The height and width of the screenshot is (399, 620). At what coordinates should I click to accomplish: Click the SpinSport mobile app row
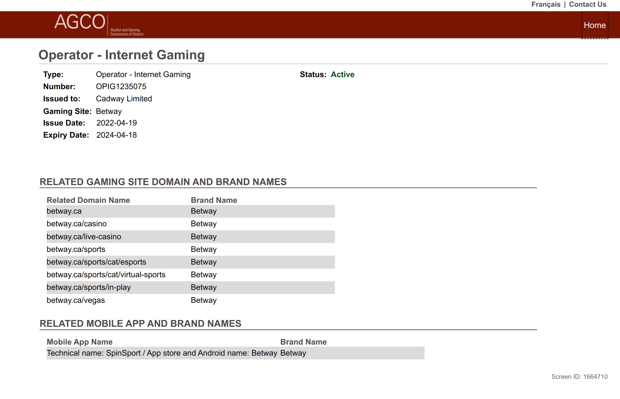(162, 353)
